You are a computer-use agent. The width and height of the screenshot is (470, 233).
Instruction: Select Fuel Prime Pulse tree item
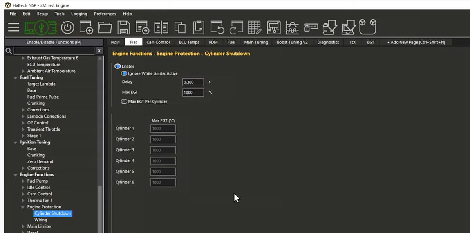click(43, 97)
